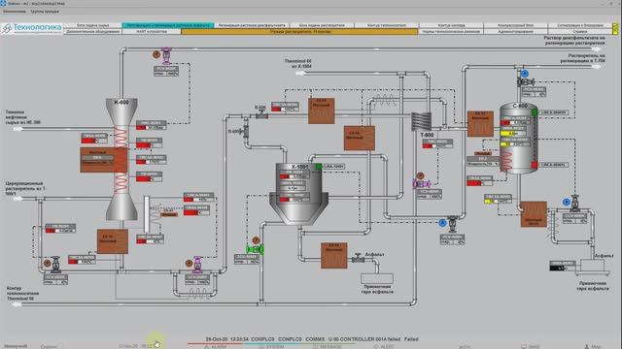622x349 pixels.
Task: Select the T-800 heat exchanger symbol
Action: [x=421, y=121]
